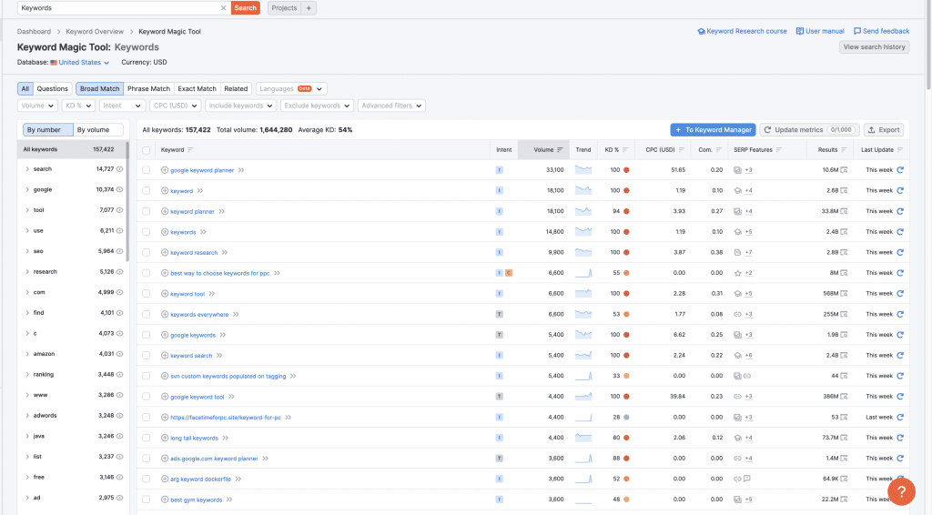Check the google keyword planner row
The image size is (932, 515).
(147, 170)
